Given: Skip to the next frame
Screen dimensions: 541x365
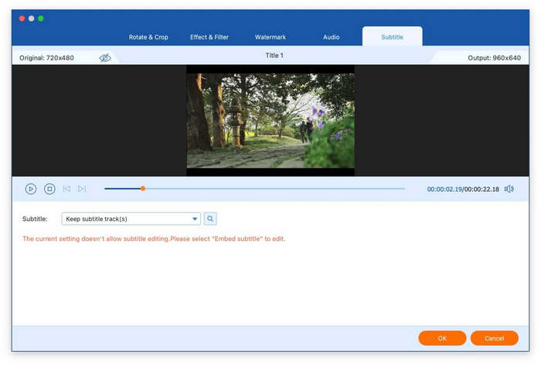Looking at the screenshot, I should pyautogui.click(x=82, y=189).
